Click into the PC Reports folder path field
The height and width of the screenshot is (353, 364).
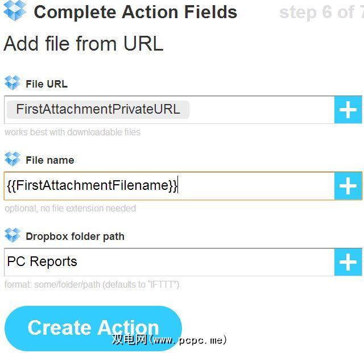171,262
